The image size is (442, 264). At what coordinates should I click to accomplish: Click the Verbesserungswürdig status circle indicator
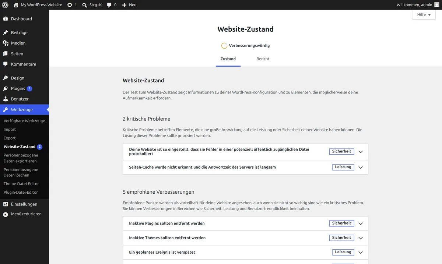point(224,46)
